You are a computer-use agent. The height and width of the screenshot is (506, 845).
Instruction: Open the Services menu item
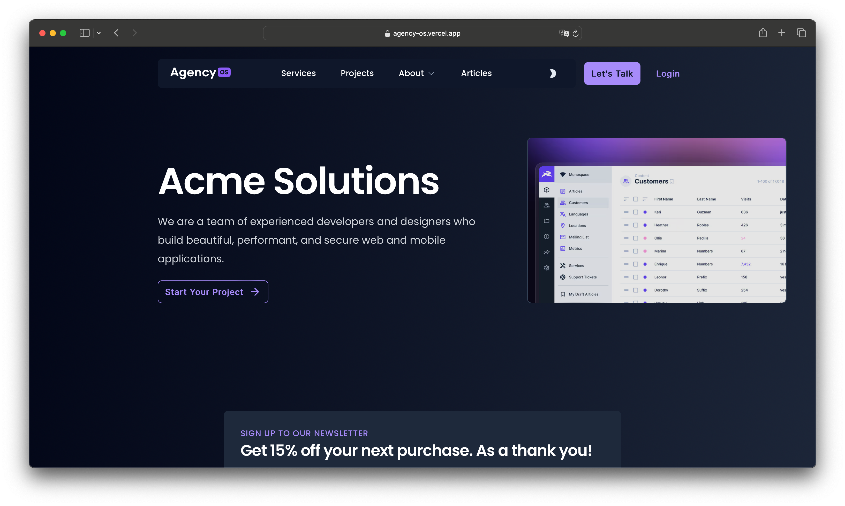pyautogui.click(x=299, y=73)
